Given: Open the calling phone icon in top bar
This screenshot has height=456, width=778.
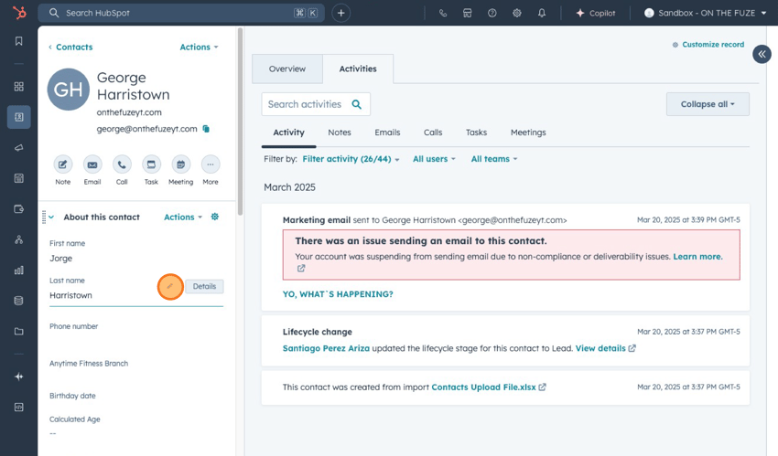Looking at the screenshot, I should coord(443,14).
